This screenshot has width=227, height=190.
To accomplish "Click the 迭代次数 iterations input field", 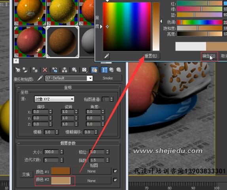I will (x=51, y=160).
